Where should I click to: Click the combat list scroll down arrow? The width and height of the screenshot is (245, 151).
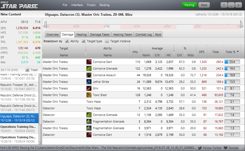click(40, 143)
